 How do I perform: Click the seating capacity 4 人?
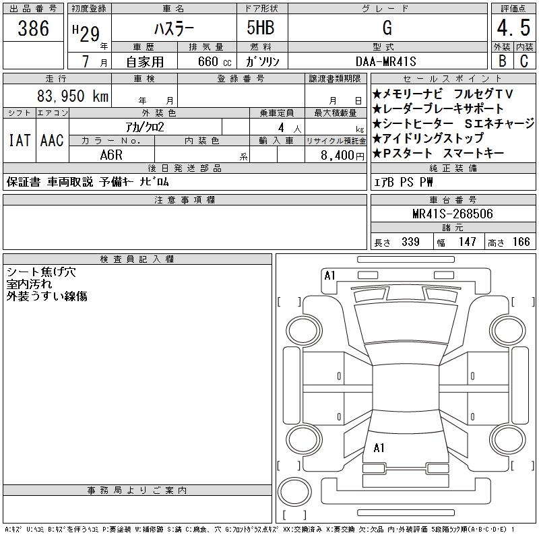(x=290, y=128)
